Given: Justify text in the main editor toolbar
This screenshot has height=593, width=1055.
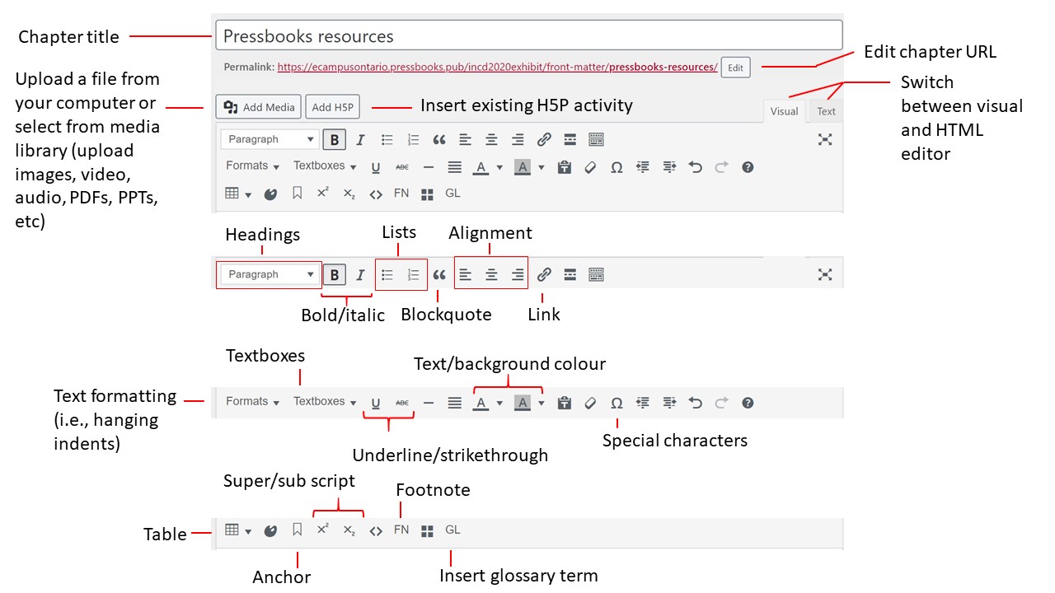Looking at the screenshot, I should pyautogui.click(x=454, y=167).
